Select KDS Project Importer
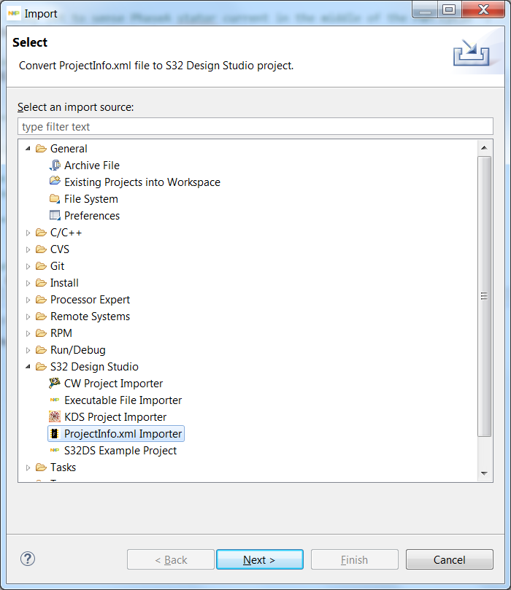Viewport: 511px width, 590px height. point(115,417)
